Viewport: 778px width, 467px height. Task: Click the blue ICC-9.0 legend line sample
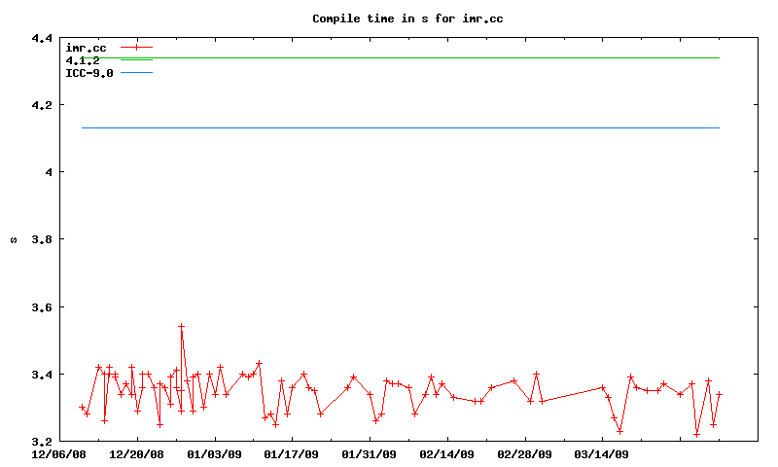pyautogui.click(x=136, y=73)
